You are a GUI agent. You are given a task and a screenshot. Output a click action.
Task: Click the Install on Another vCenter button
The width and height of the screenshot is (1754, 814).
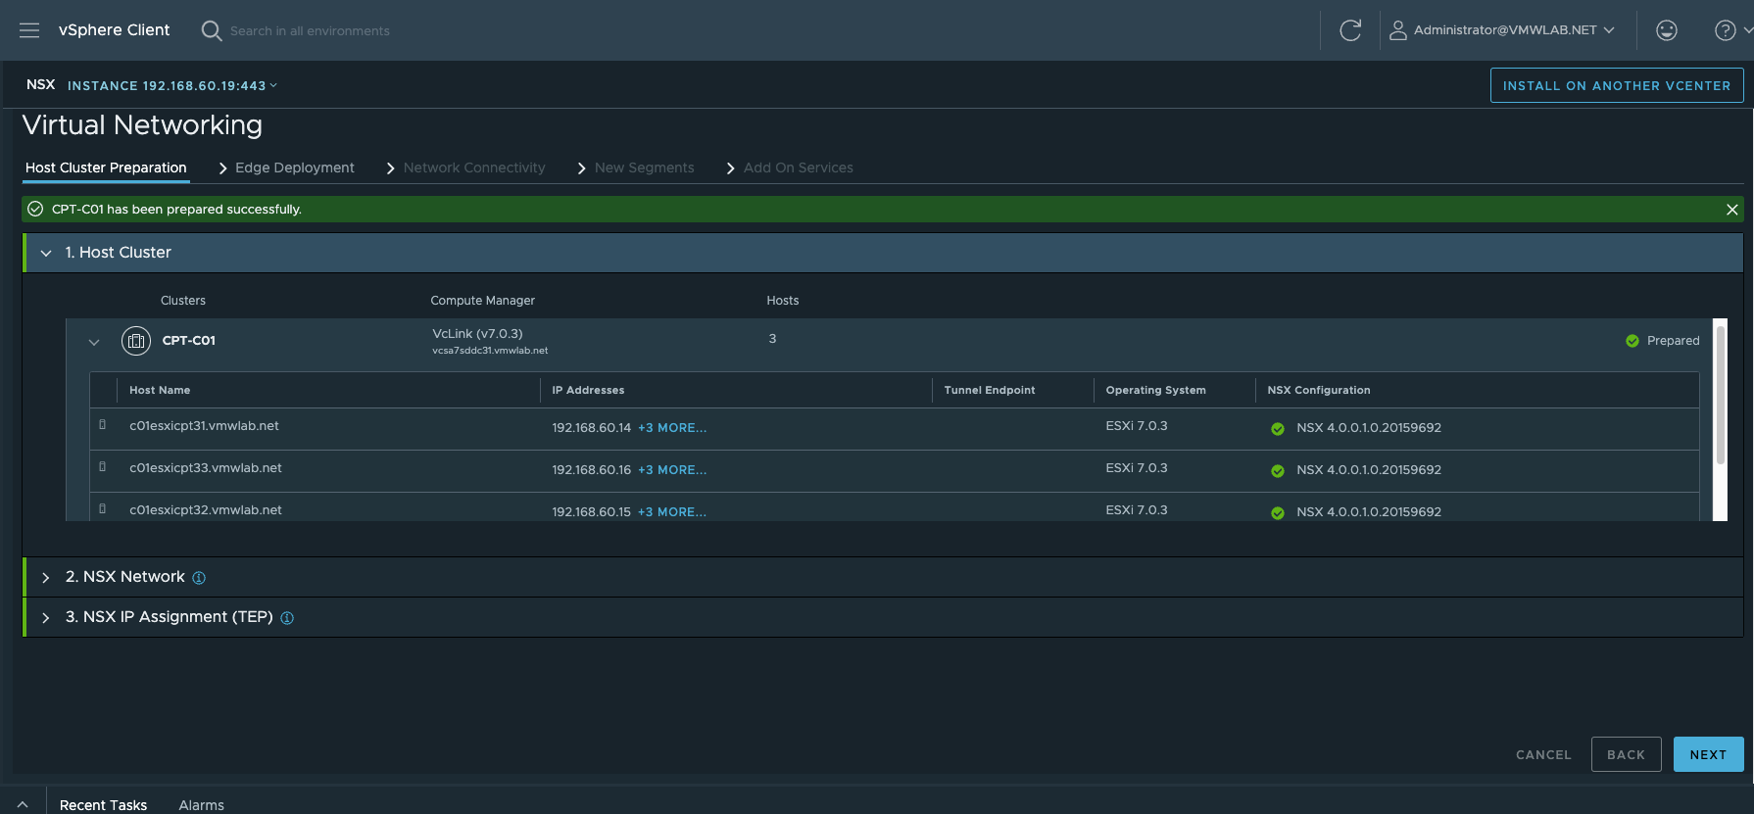(1617, 85)
